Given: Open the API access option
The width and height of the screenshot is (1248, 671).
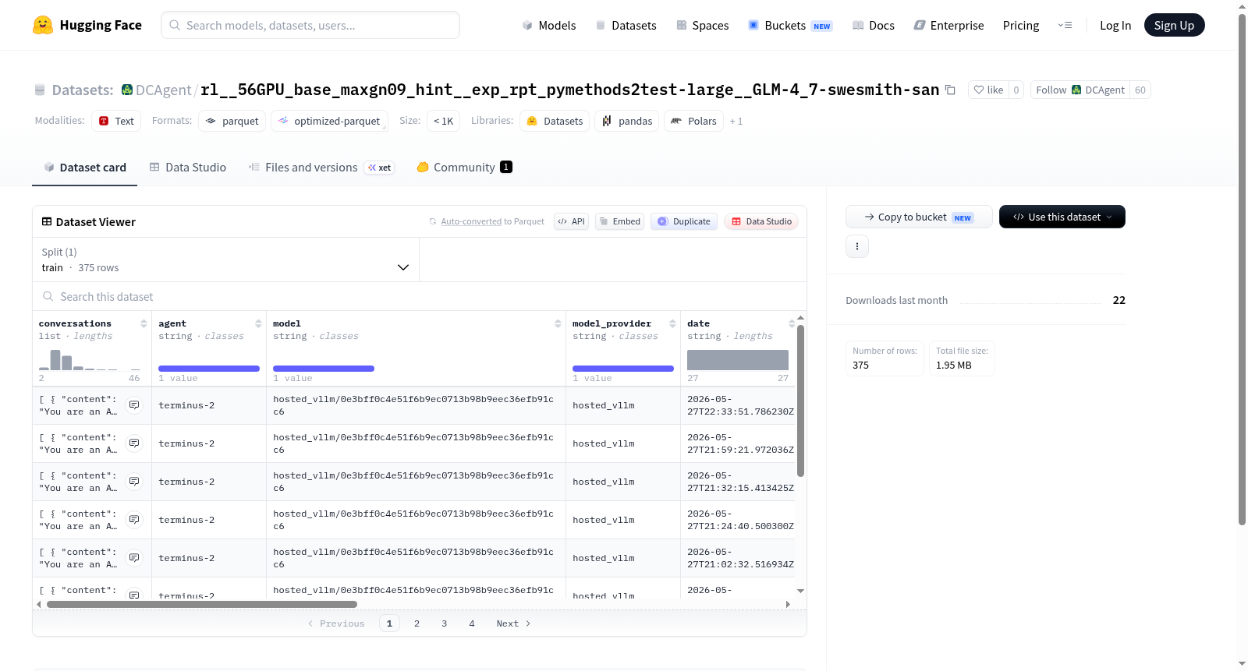Looking at the screenshot, I should point(571,221).
